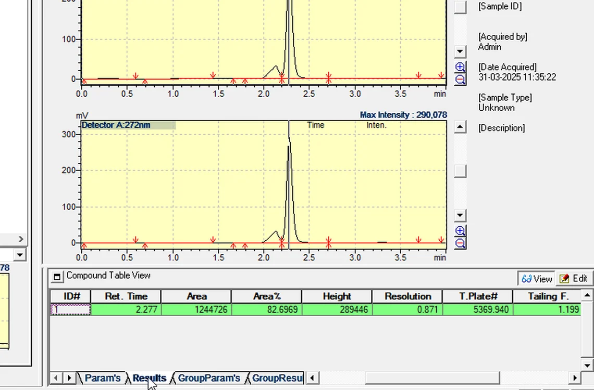
Task: Click the T.Plate# column header
Action: coord(478,296)
